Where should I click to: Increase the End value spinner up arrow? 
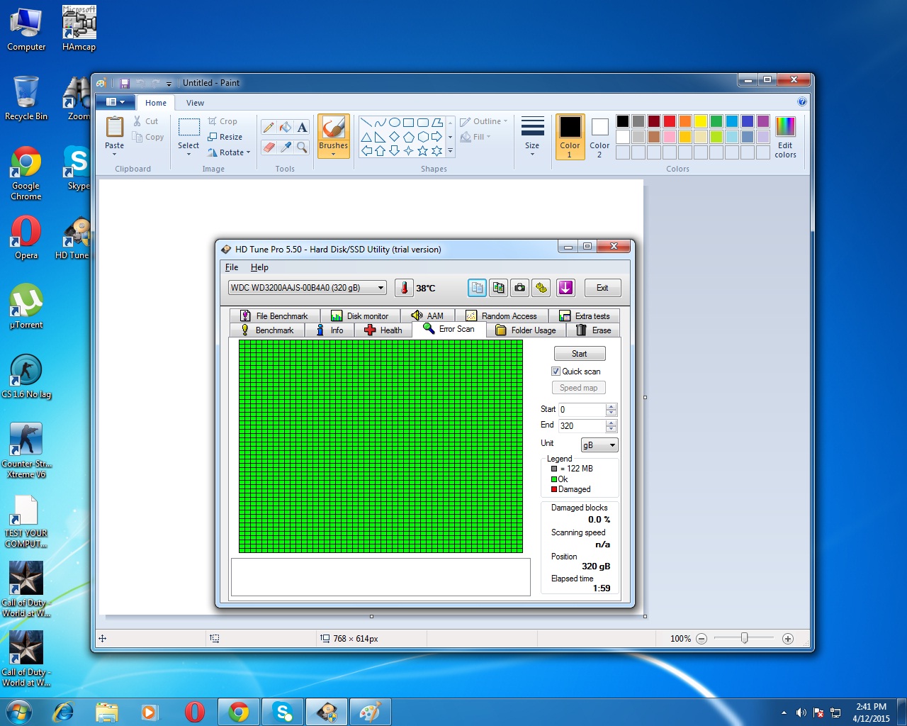[612, 423]
